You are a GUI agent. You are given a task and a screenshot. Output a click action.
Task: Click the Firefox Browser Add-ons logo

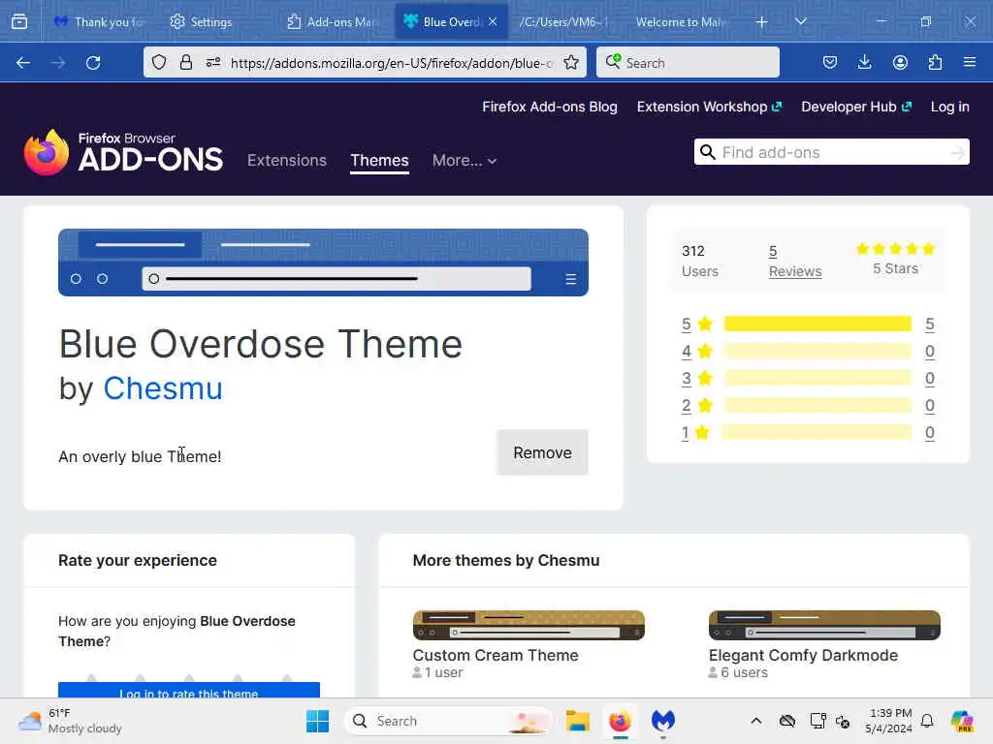[123, 152]
